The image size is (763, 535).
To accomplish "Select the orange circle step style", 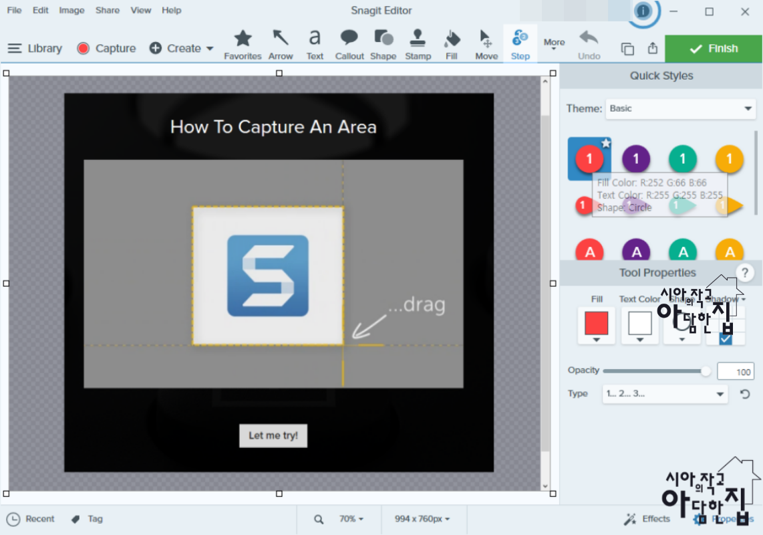I will click(729, 159).
